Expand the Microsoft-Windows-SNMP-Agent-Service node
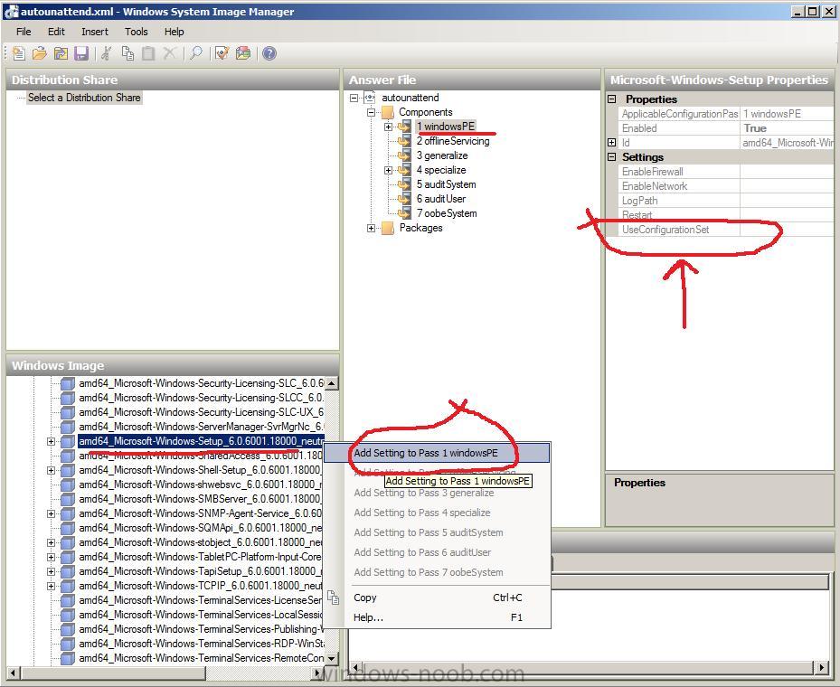 coord(51,514)
